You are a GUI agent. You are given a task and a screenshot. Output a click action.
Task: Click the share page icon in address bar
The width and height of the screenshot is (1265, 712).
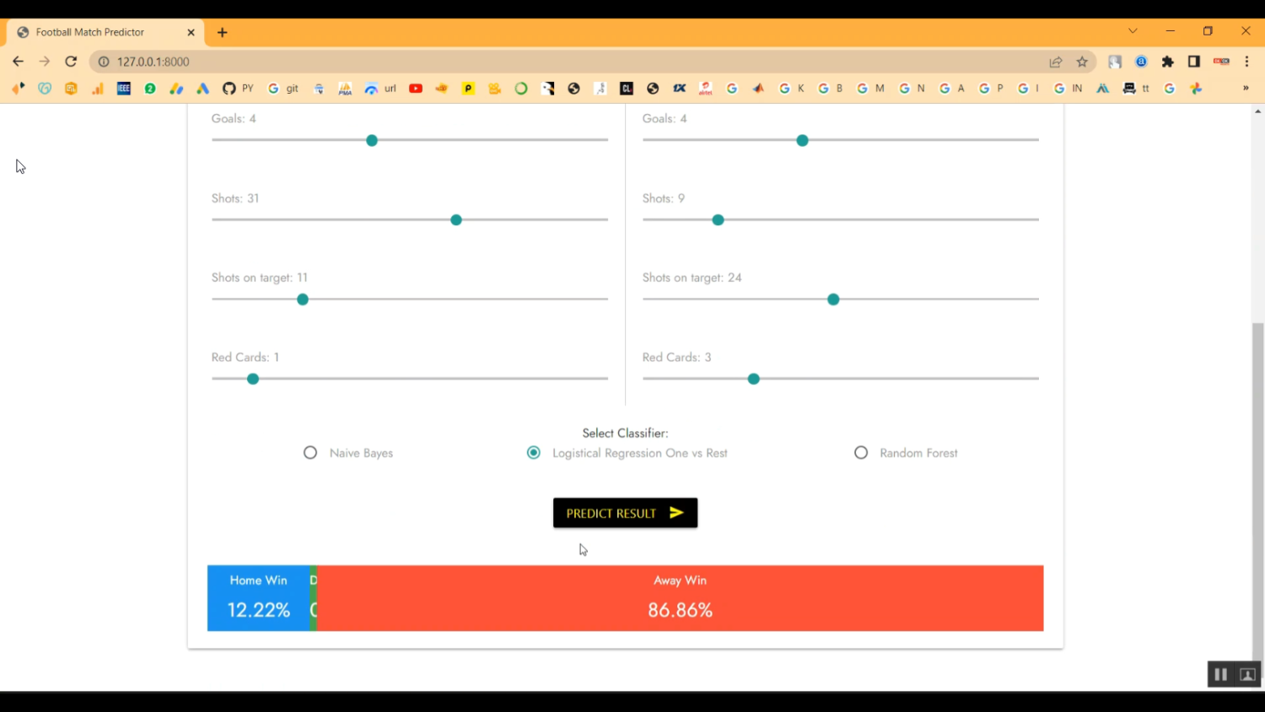coord(1056,62)
